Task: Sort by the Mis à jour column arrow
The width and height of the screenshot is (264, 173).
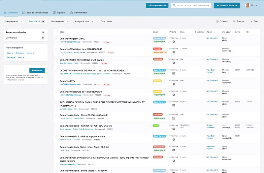Action: point(232,32)
